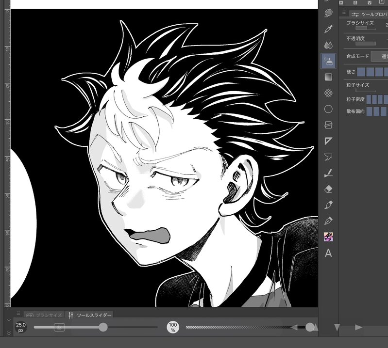Select the Blend tool (two droplets)
This screenshot has height=348, width=388.
(x=328, y=45)
